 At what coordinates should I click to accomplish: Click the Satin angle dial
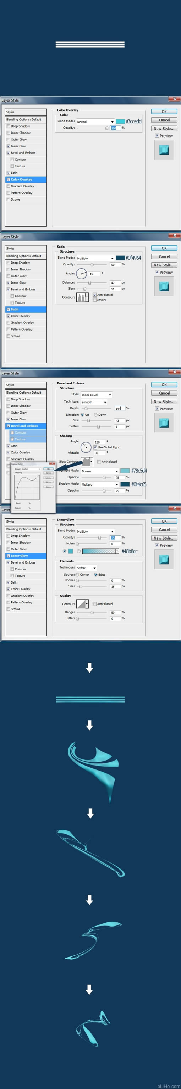(81, 274)
